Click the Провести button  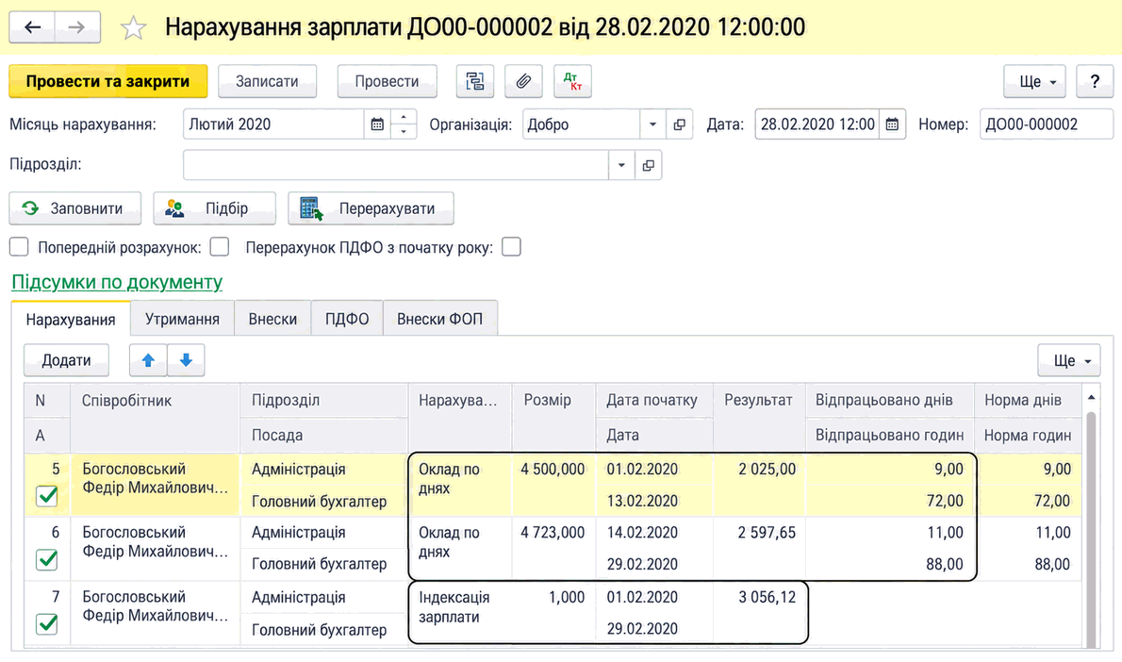(x=388, y=82)
